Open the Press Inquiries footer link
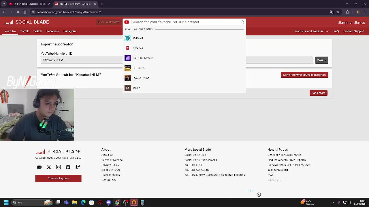 110,175
